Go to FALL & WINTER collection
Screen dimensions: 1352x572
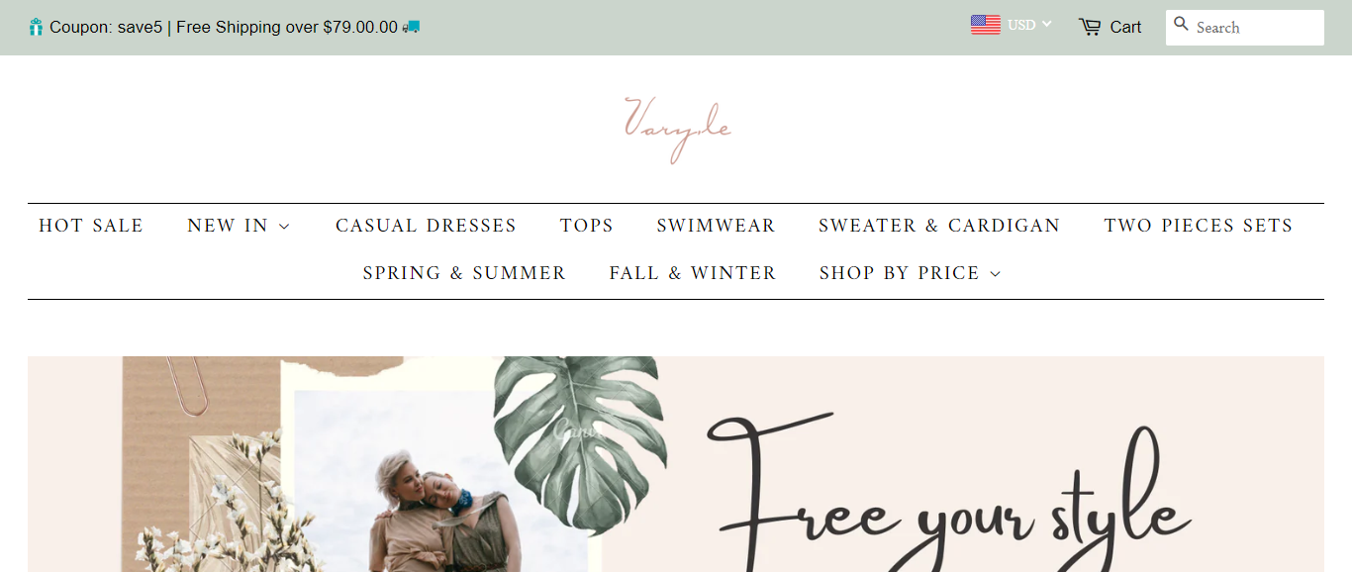(693, 273)
